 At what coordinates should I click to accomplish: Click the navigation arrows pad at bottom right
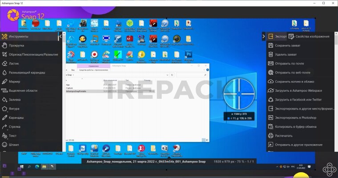point(329,168)
